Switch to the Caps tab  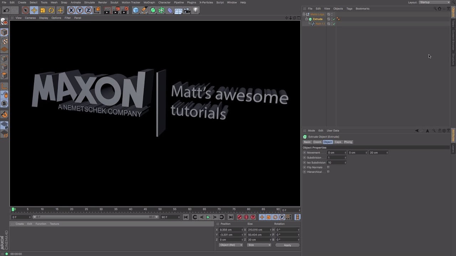[x=338, y=142]
